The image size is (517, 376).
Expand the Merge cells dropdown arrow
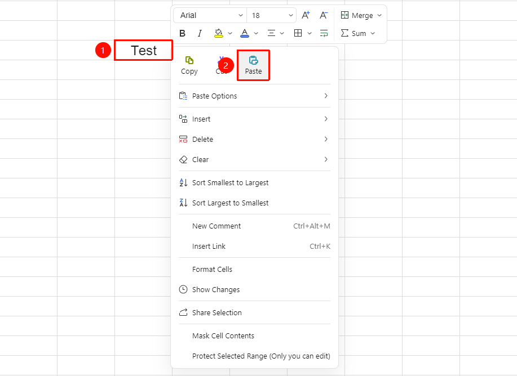(x=379, y=15)
